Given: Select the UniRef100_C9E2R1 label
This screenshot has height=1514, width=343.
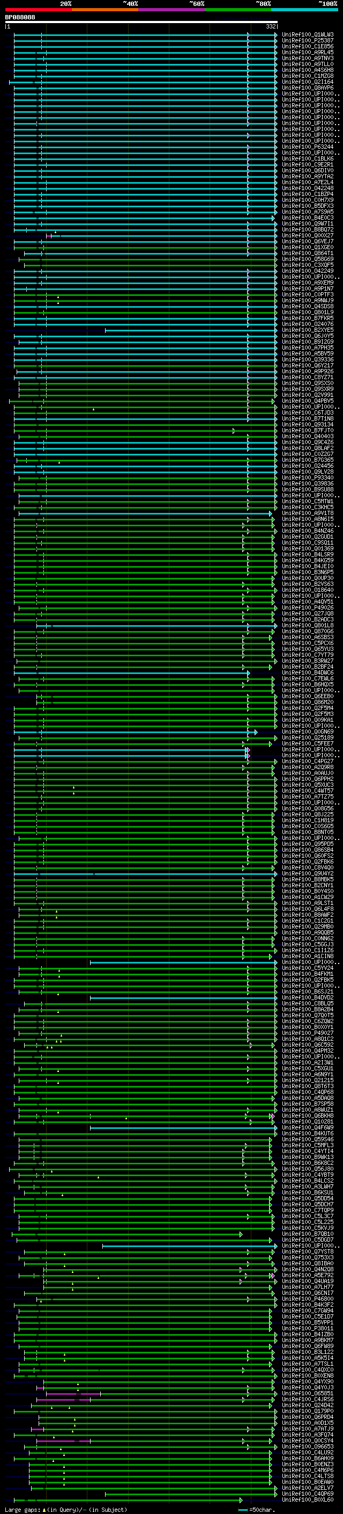Looking at the screenshot, I should tap(308, 164).
